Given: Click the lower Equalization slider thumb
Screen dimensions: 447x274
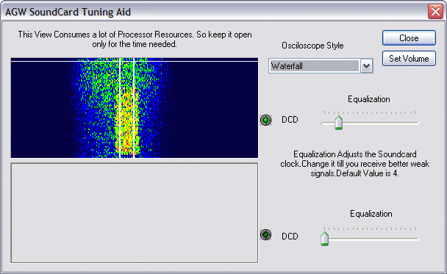Looking at the screenshot, I should coord(324,239).
